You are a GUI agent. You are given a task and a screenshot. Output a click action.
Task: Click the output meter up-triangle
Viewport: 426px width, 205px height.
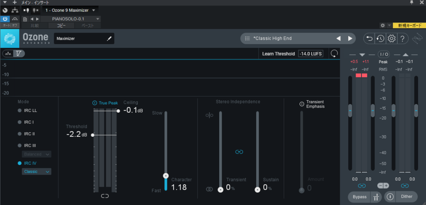pyautogui.click(x=405, y=54)
